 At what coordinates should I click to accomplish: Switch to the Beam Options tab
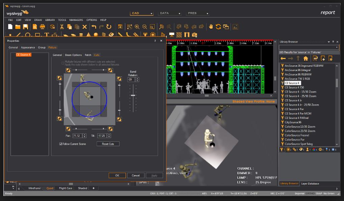pyautogui.click(x=73, y=55)
